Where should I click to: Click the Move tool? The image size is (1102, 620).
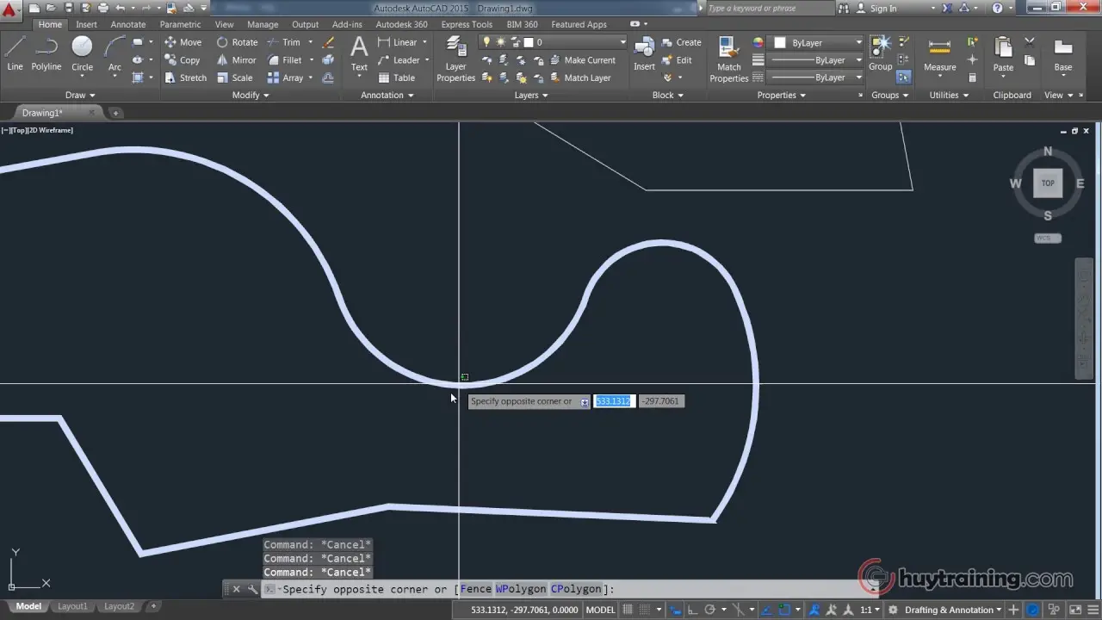pos(183,42)
